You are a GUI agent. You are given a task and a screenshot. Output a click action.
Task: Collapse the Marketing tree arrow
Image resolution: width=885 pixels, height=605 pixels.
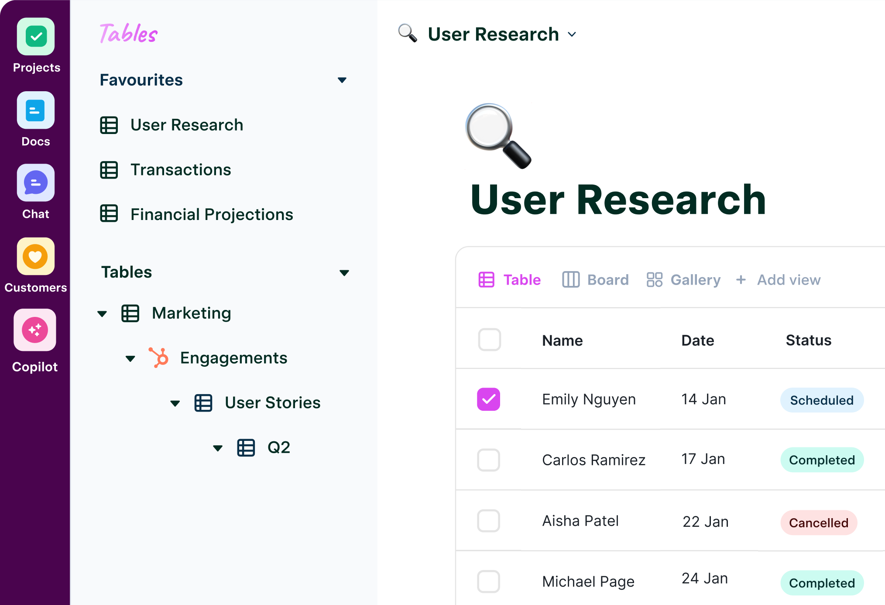coord(102,314)
